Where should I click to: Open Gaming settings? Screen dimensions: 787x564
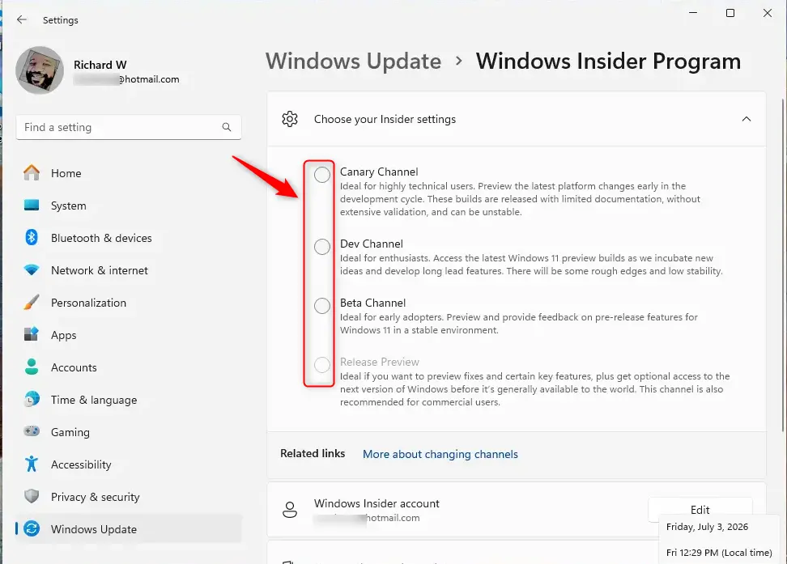pos(129,432)
